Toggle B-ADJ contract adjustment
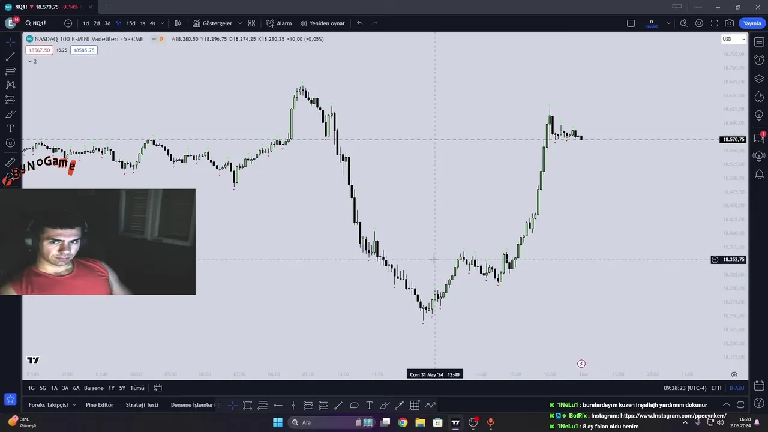The width and height of the screenshot is (768, 432). (737, 388)
